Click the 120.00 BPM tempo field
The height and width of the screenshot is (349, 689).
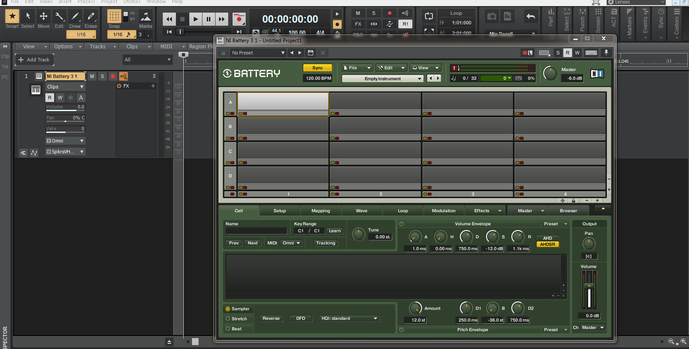(318, 78)
